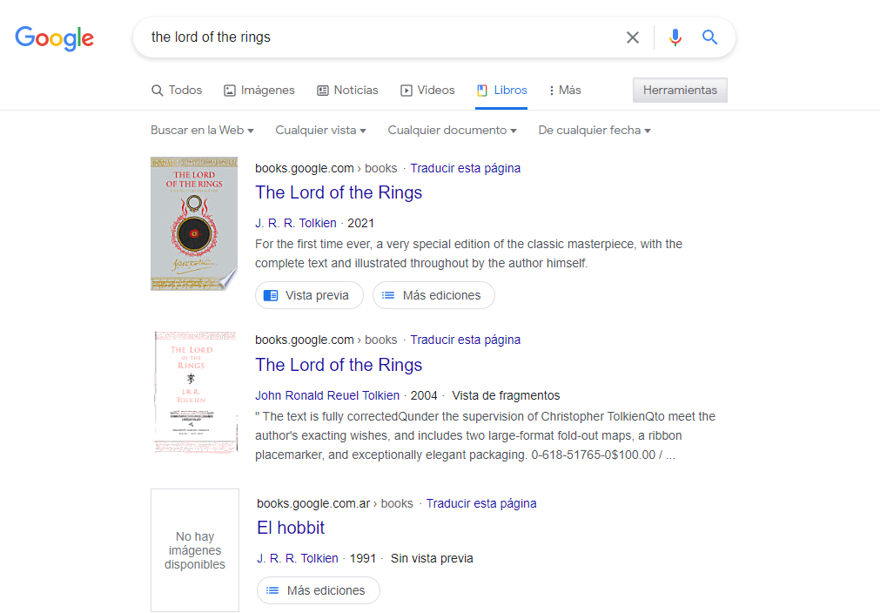This screenshot has height=613, width=880.
Task: Click the magnifying glass search icon
Action: coord(709,37)
